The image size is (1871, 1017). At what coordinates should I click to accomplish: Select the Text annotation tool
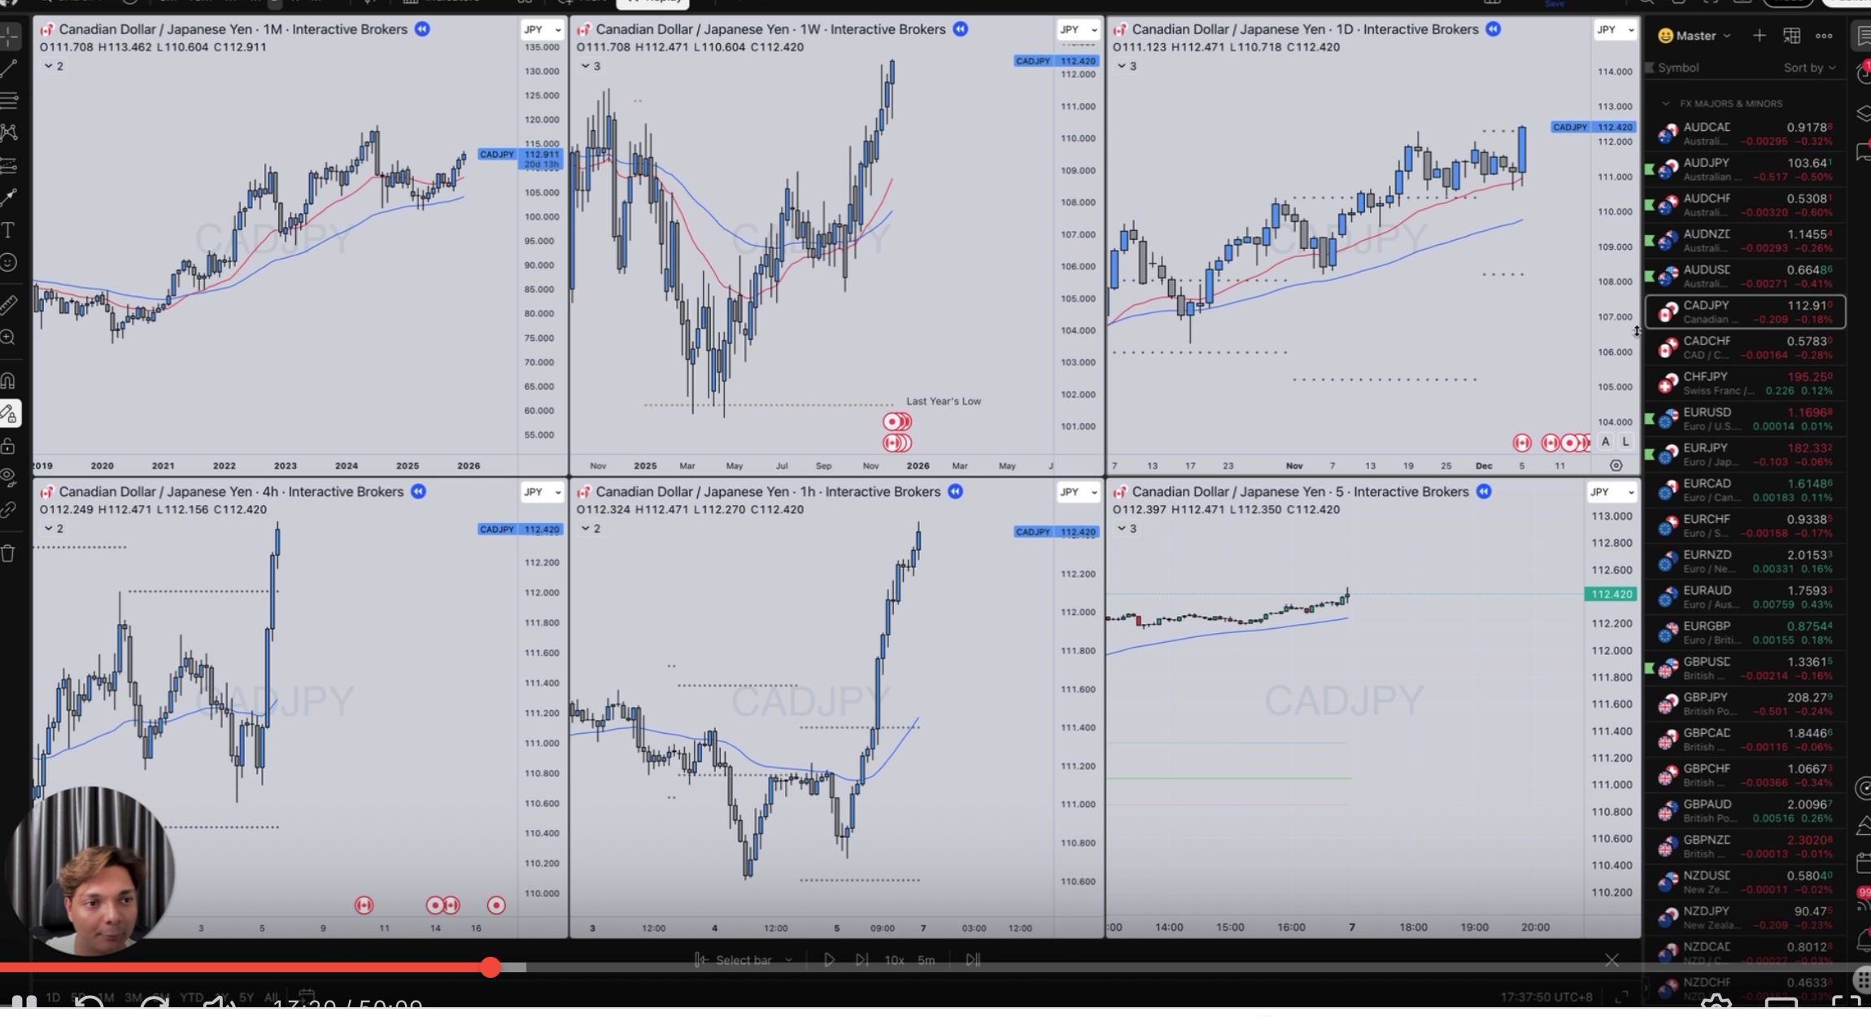[9, 230]
